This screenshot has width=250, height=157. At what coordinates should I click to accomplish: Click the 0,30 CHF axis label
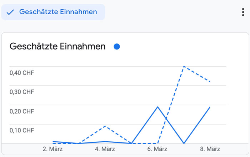click(x=21, y=92)
